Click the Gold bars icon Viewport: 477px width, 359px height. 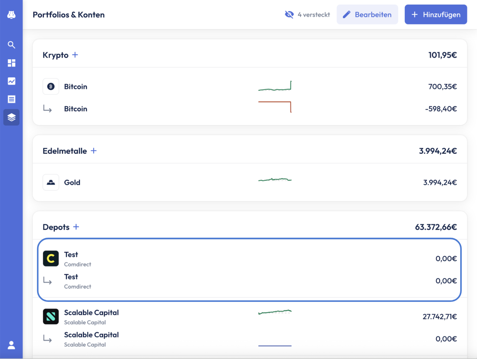(x=51, y=182)
